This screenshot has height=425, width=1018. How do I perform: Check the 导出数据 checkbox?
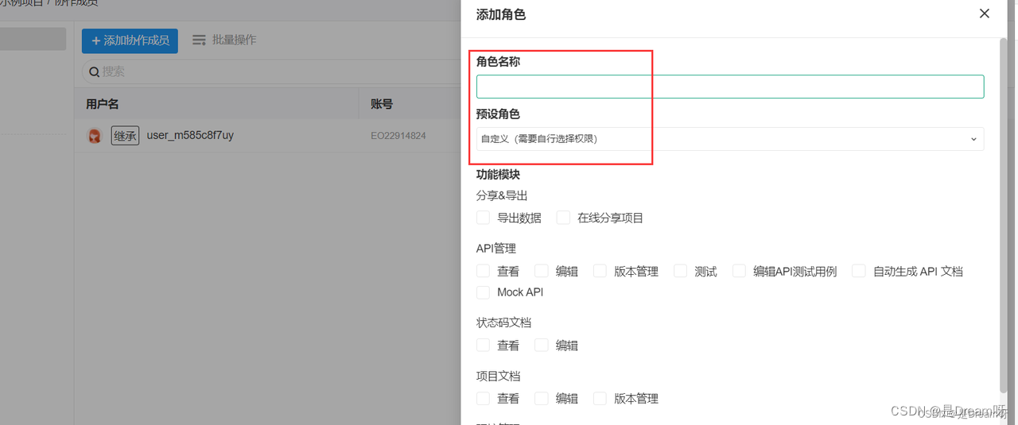click(483, 218)
